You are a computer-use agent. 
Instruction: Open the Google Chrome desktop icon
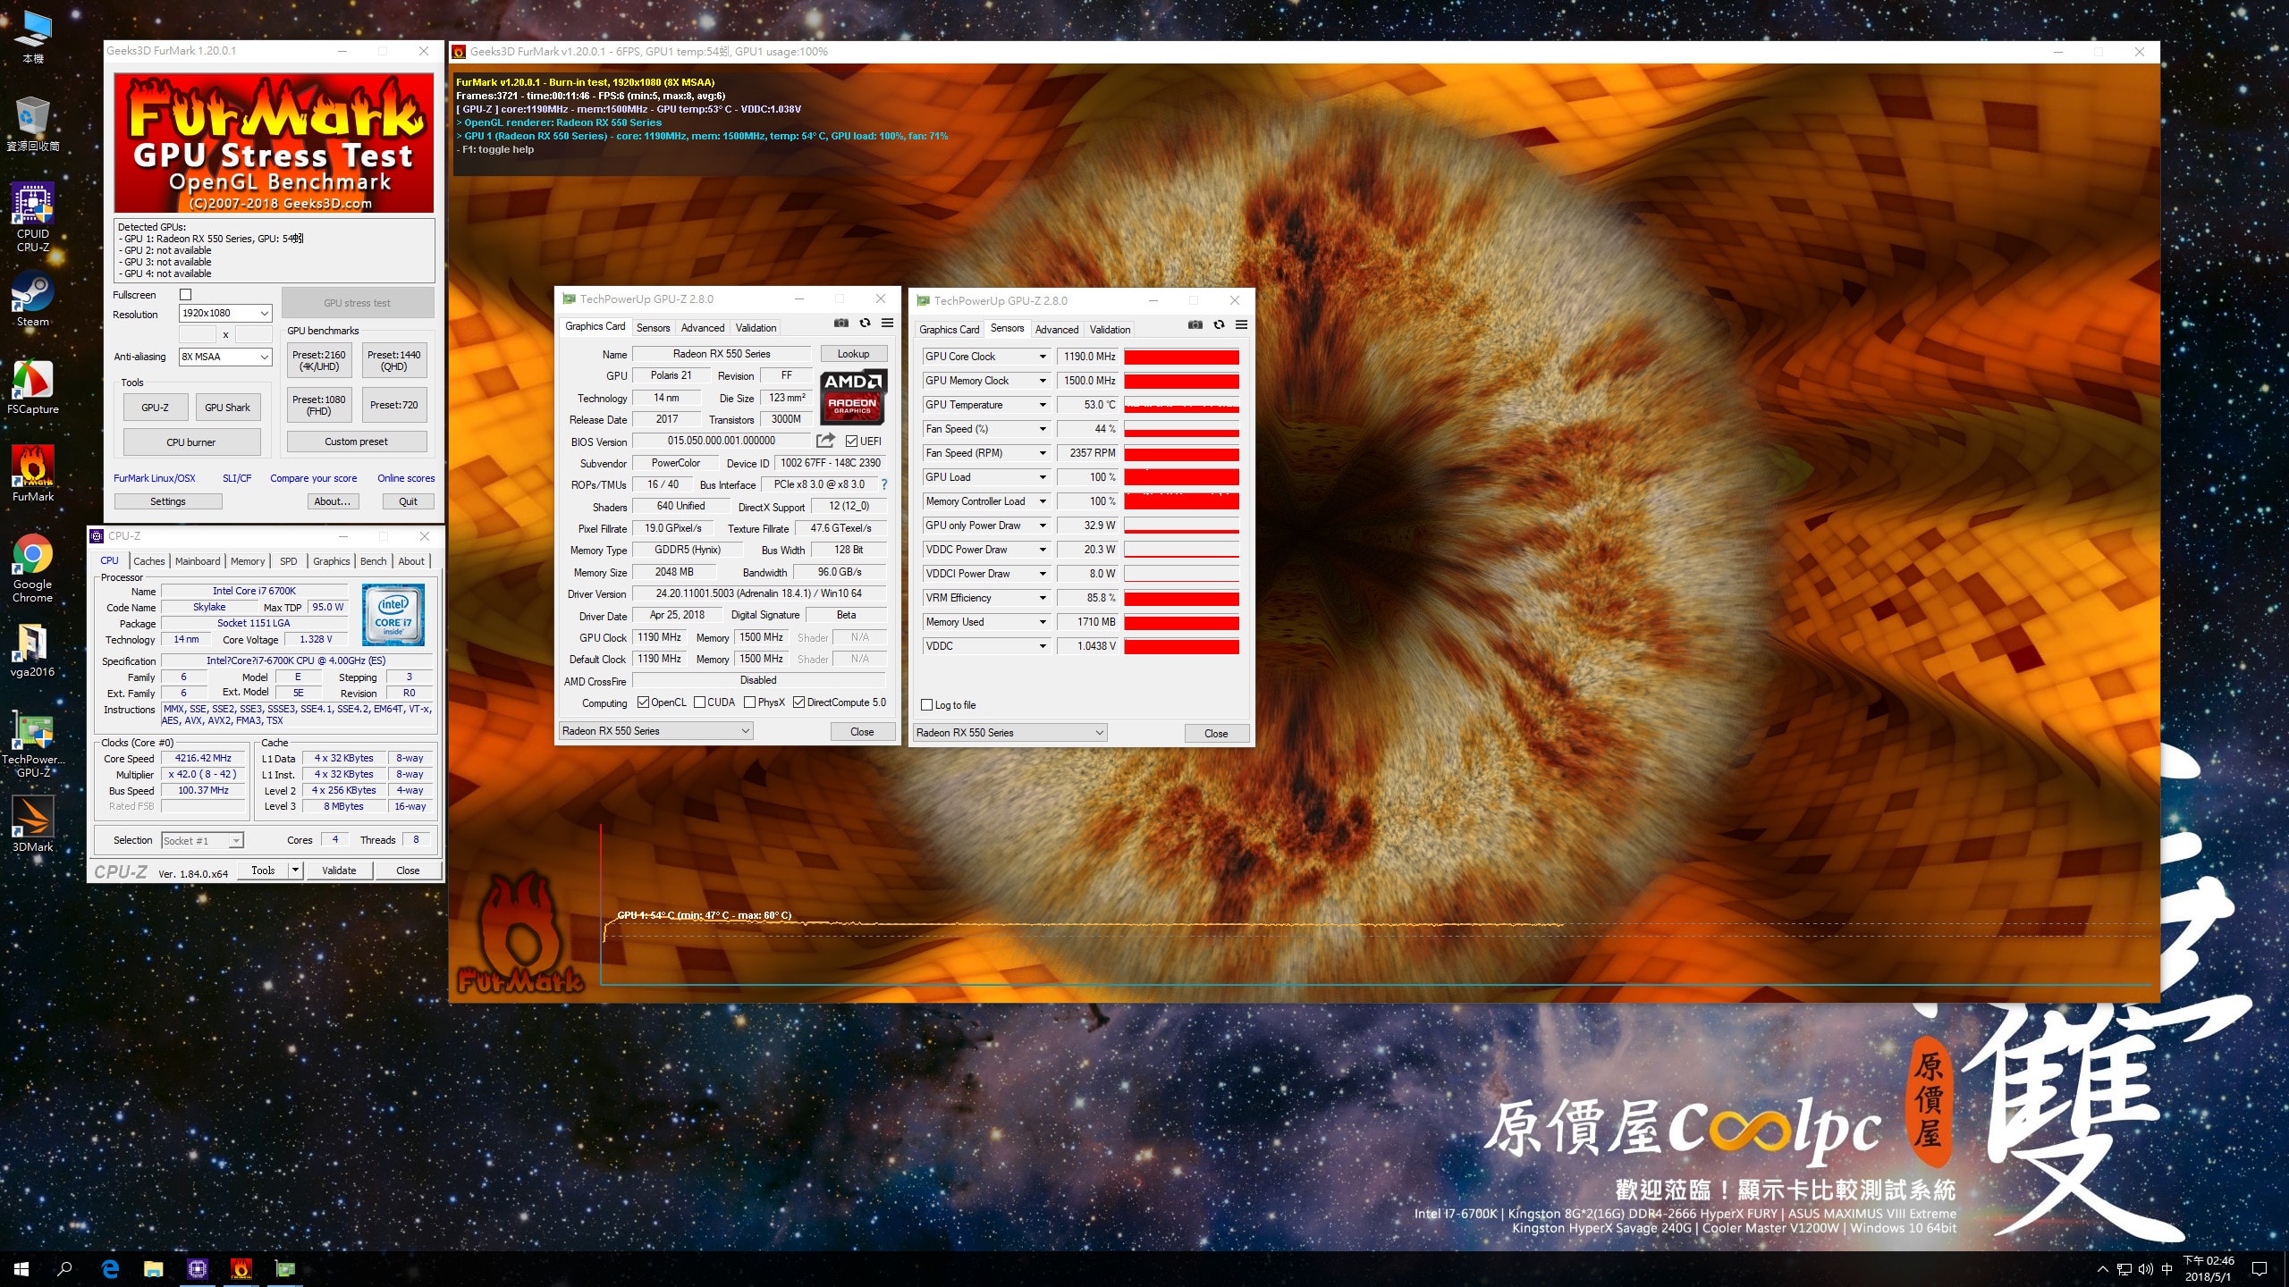pos(33,568)
